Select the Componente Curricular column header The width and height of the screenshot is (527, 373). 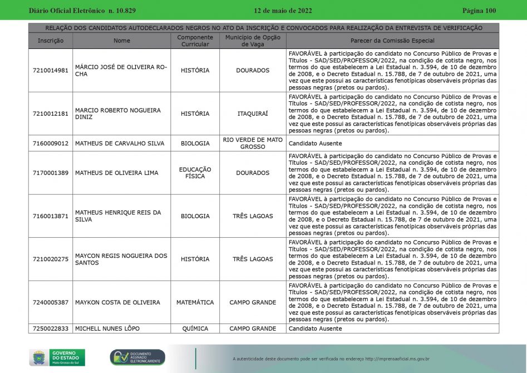(x=195, y=41)
